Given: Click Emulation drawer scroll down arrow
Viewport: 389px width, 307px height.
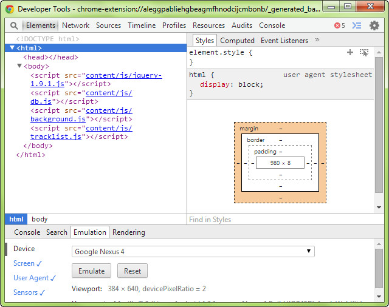Looking at the screenshot, I should 379,297.
